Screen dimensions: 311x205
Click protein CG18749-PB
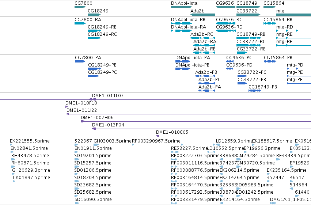click(255, 91)
